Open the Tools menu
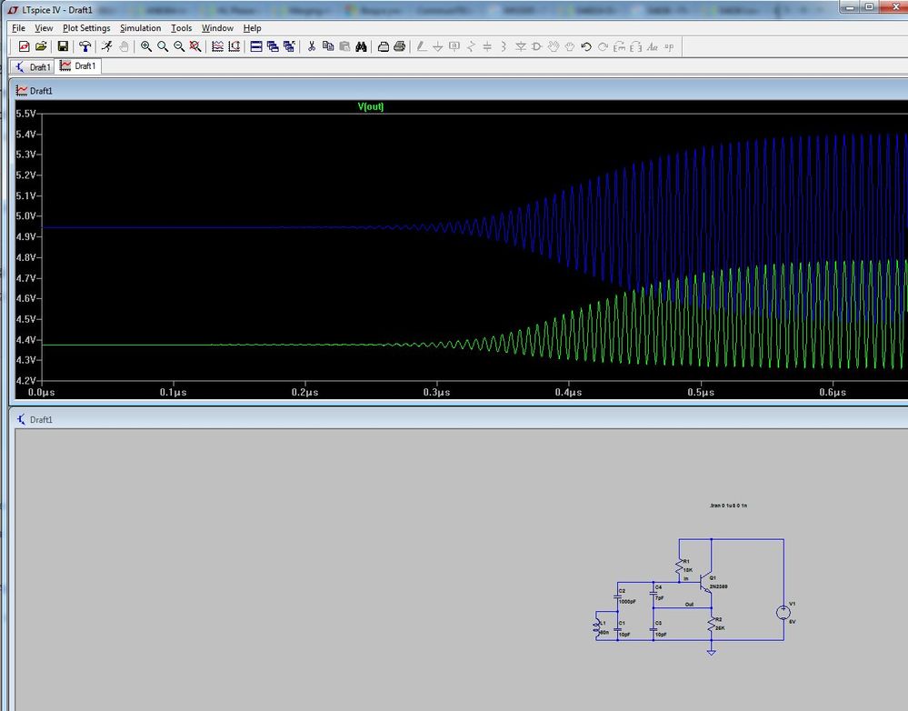908x711 pixels. pyautogui.click(x=181, y=28)
